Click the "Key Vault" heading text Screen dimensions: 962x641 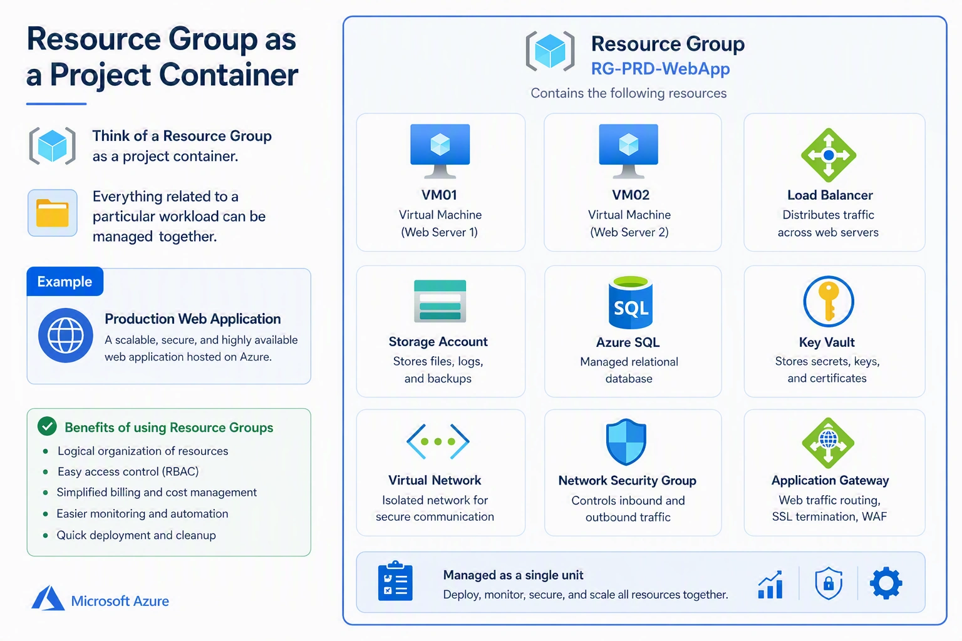(827, 342)
